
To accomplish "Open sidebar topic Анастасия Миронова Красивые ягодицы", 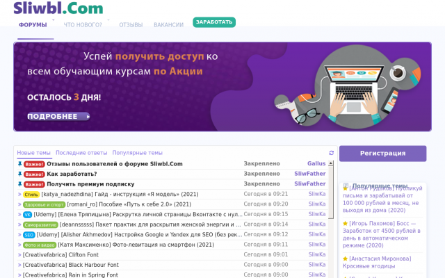I will (377, 263).
